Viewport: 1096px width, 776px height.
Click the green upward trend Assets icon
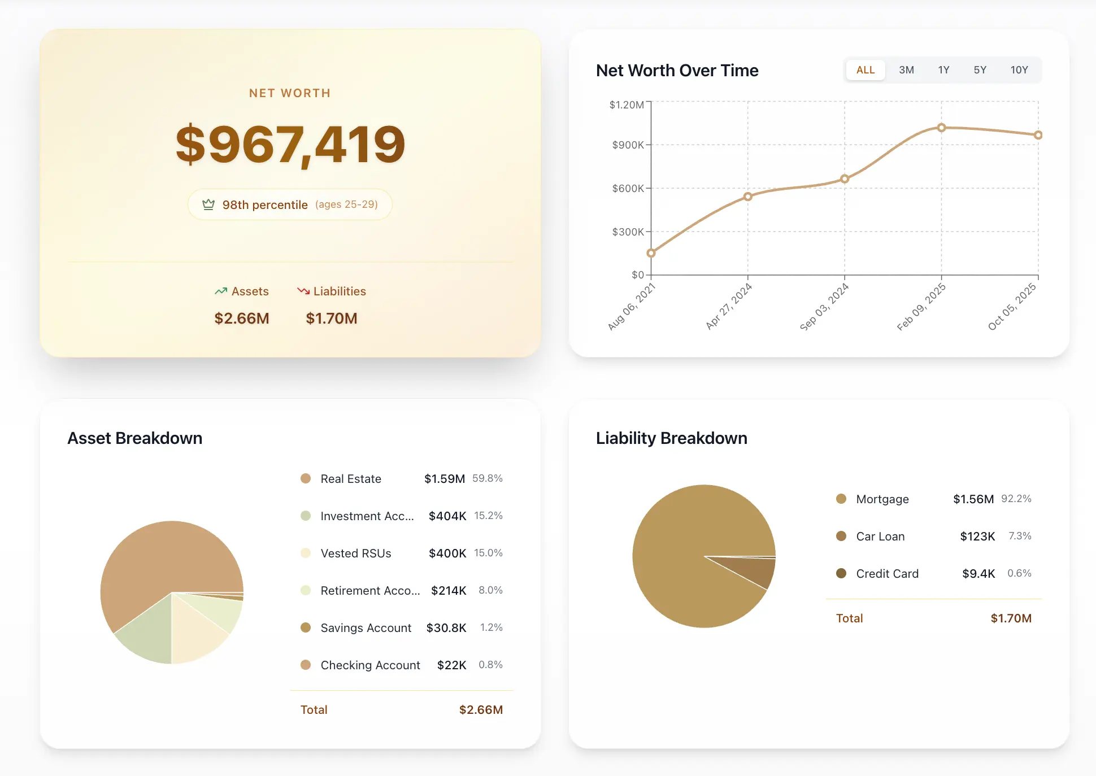(x=220, y=291)
